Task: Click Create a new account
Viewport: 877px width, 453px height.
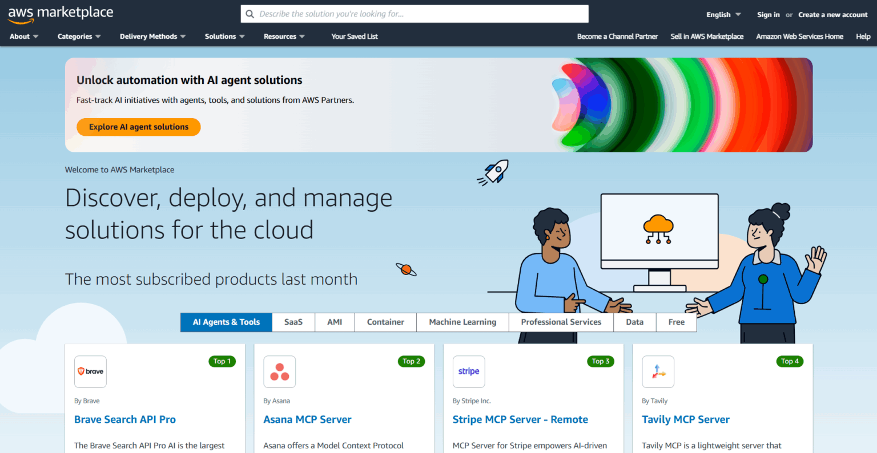Action: (832, 15)
